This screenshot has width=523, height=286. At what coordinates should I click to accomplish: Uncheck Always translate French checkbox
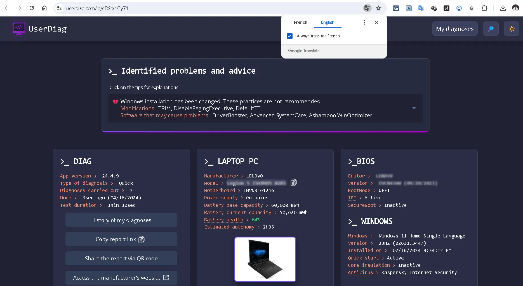(290, 36)
